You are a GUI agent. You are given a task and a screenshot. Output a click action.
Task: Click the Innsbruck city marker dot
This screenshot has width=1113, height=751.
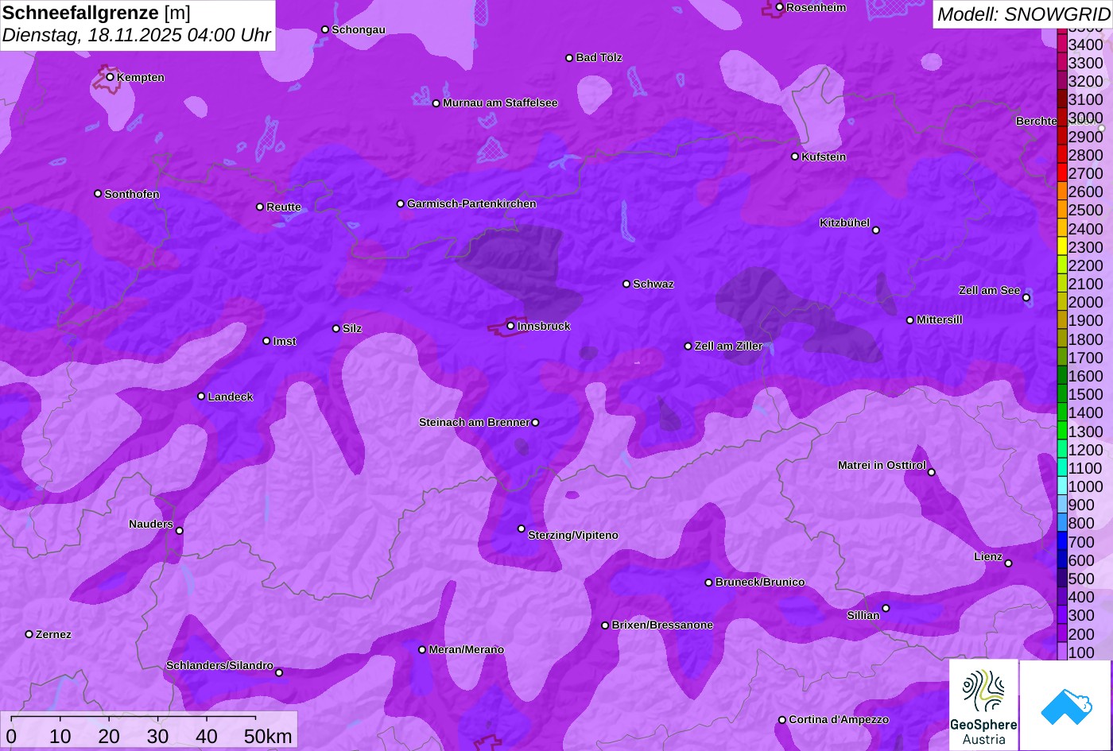(510, 326)
